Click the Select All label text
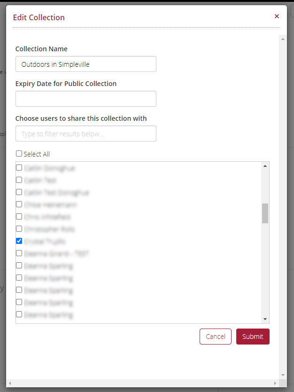The height and width of the screenshot is (392, 294). pyautogui.click(x=37, y=154)
